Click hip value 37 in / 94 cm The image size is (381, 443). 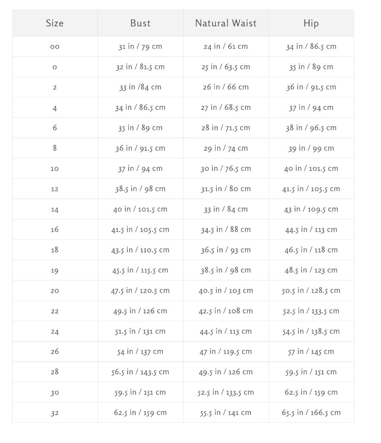click(311, 108)
